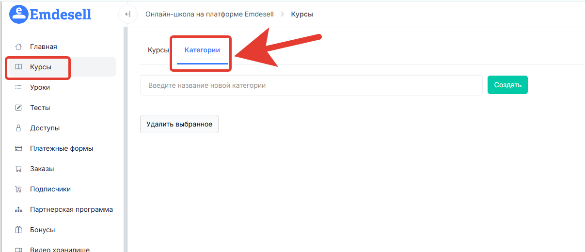The width and height of the screenshot is (585, 252).
Task: Focus the new category name input field
Action: coord(311,85)
